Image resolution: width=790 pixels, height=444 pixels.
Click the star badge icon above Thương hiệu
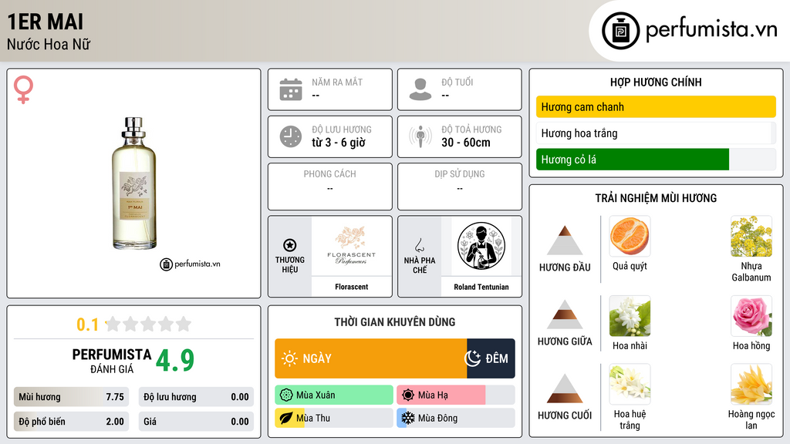[x=290, y=245]
